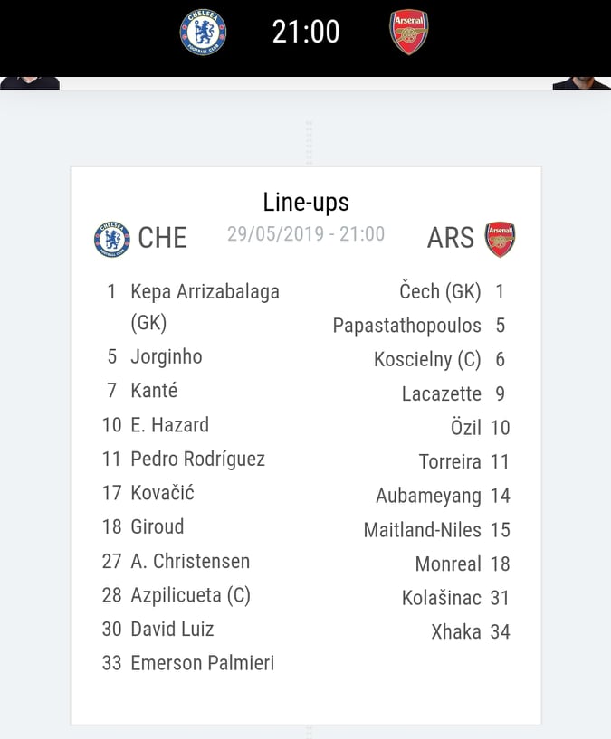
Task: Tap the Chelsea crest in the header
Action: coord(203,32)
